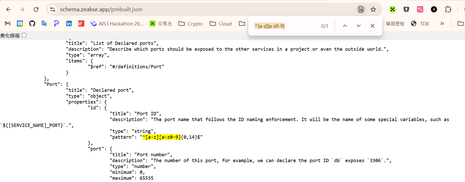Open the LinkedIn bookmark icon
This screenshot has width=465, height=182.
(x=69, y=24)
